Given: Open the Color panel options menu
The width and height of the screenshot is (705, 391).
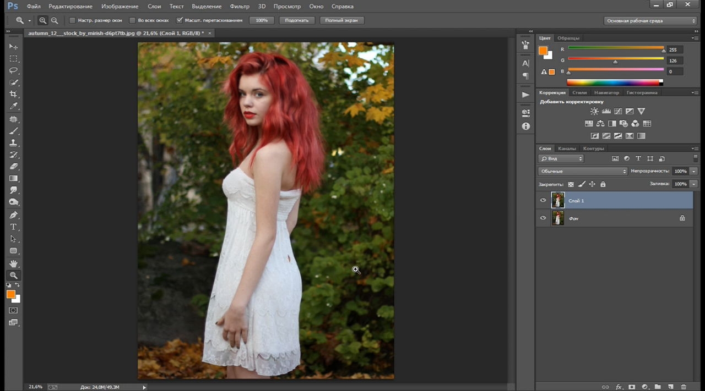Looking at the screenshot, I should pyautogui.click(x=695, y=38).
